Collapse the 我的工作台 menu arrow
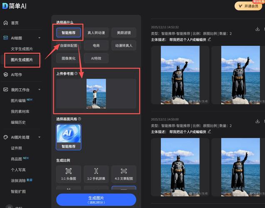 [39, 89]
